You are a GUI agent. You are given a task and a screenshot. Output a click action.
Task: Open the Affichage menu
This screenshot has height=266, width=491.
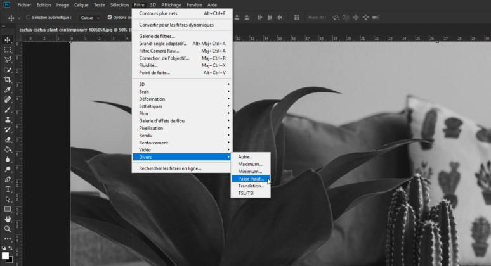click(x=171, y=4)
